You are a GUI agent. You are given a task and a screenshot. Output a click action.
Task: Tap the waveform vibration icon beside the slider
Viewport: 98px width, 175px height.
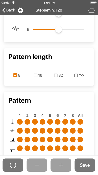(x=15, y=28)
